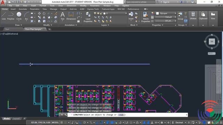Click the ViewCube TOP face

coord(212,41)
